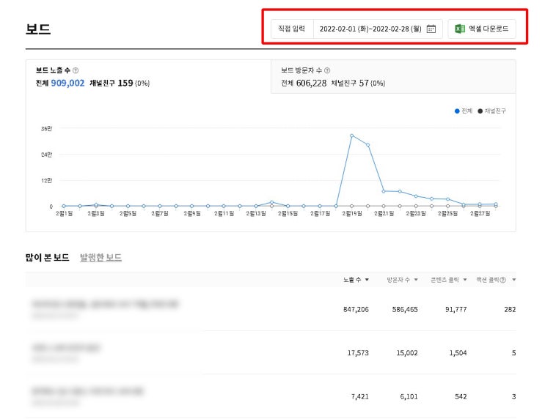Click the 542 content clicks cell

pos(461,396)
